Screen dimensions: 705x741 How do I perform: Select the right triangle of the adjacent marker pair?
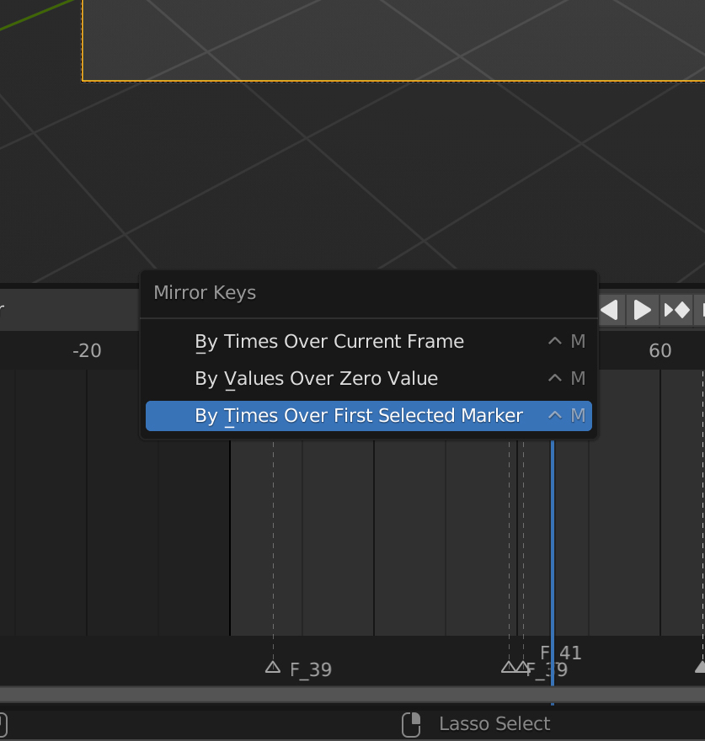click(523, 667)
